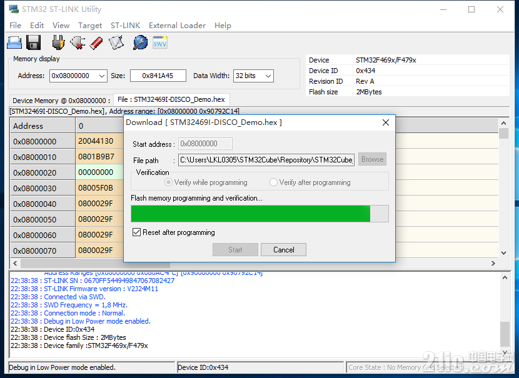
Task: Switch to the Device Memory tab
Action: tap(61, 101)
